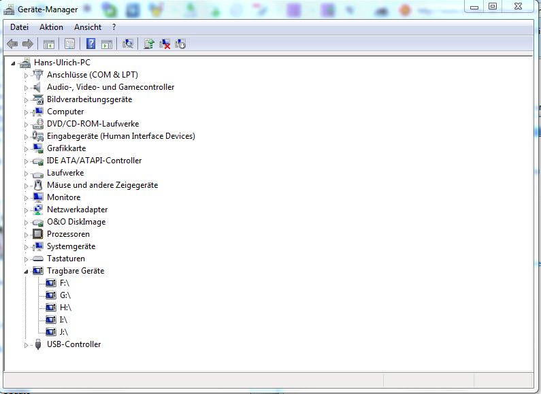The height and width of the screenshot is (394, 541).
Task: Open the Ansicht menu
Action: tap(88, 27)
